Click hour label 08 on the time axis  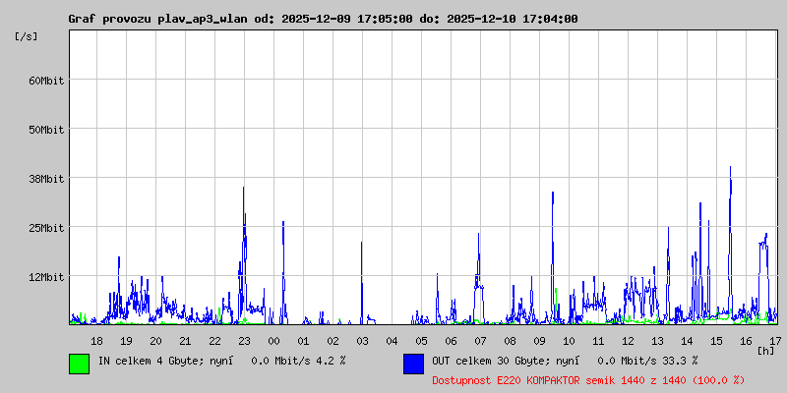coord(510,341)
